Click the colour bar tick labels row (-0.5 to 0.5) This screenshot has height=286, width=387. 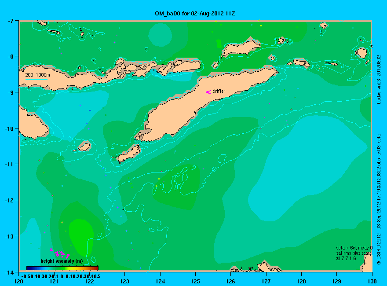coord(61,276)
